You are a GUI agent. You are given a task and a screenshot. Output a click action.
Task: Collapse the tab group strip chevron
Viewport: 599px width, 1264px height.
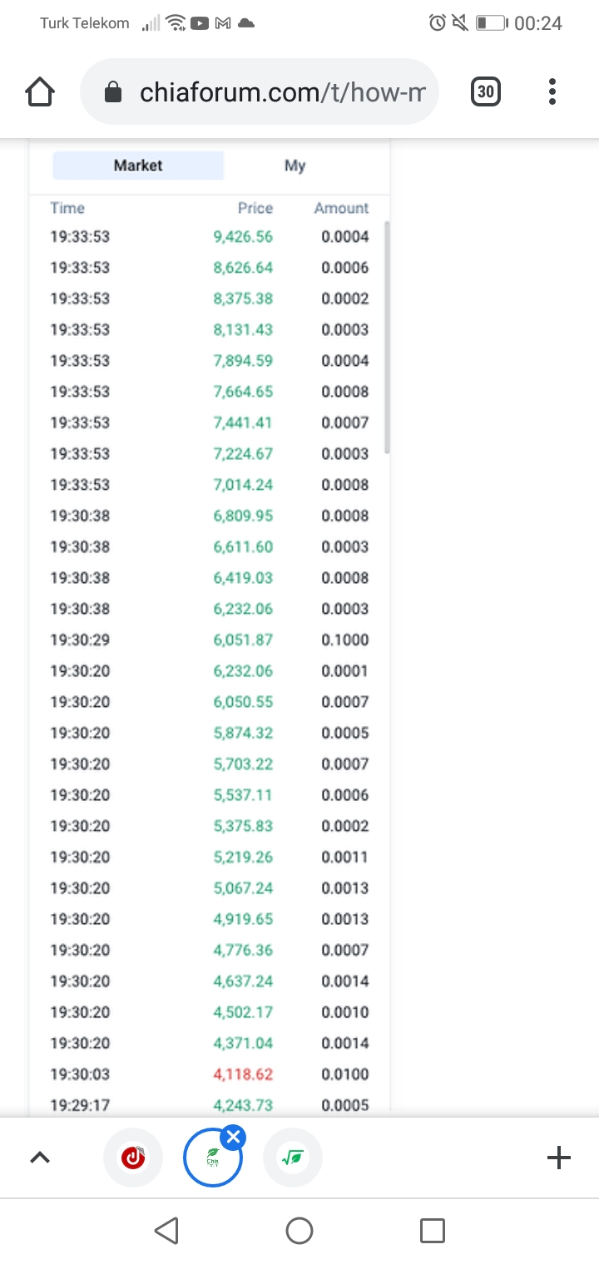40,1157
